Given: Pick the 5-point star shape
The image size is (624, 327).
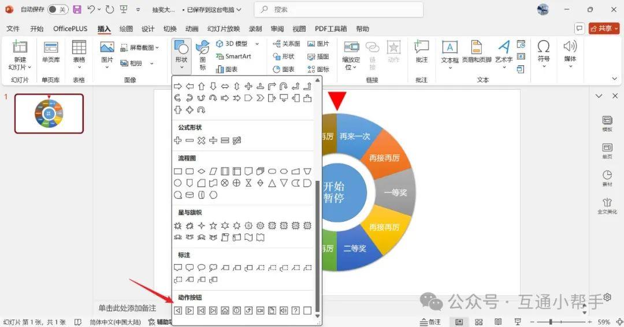Looking at the screenshot, I should point(213,225).
